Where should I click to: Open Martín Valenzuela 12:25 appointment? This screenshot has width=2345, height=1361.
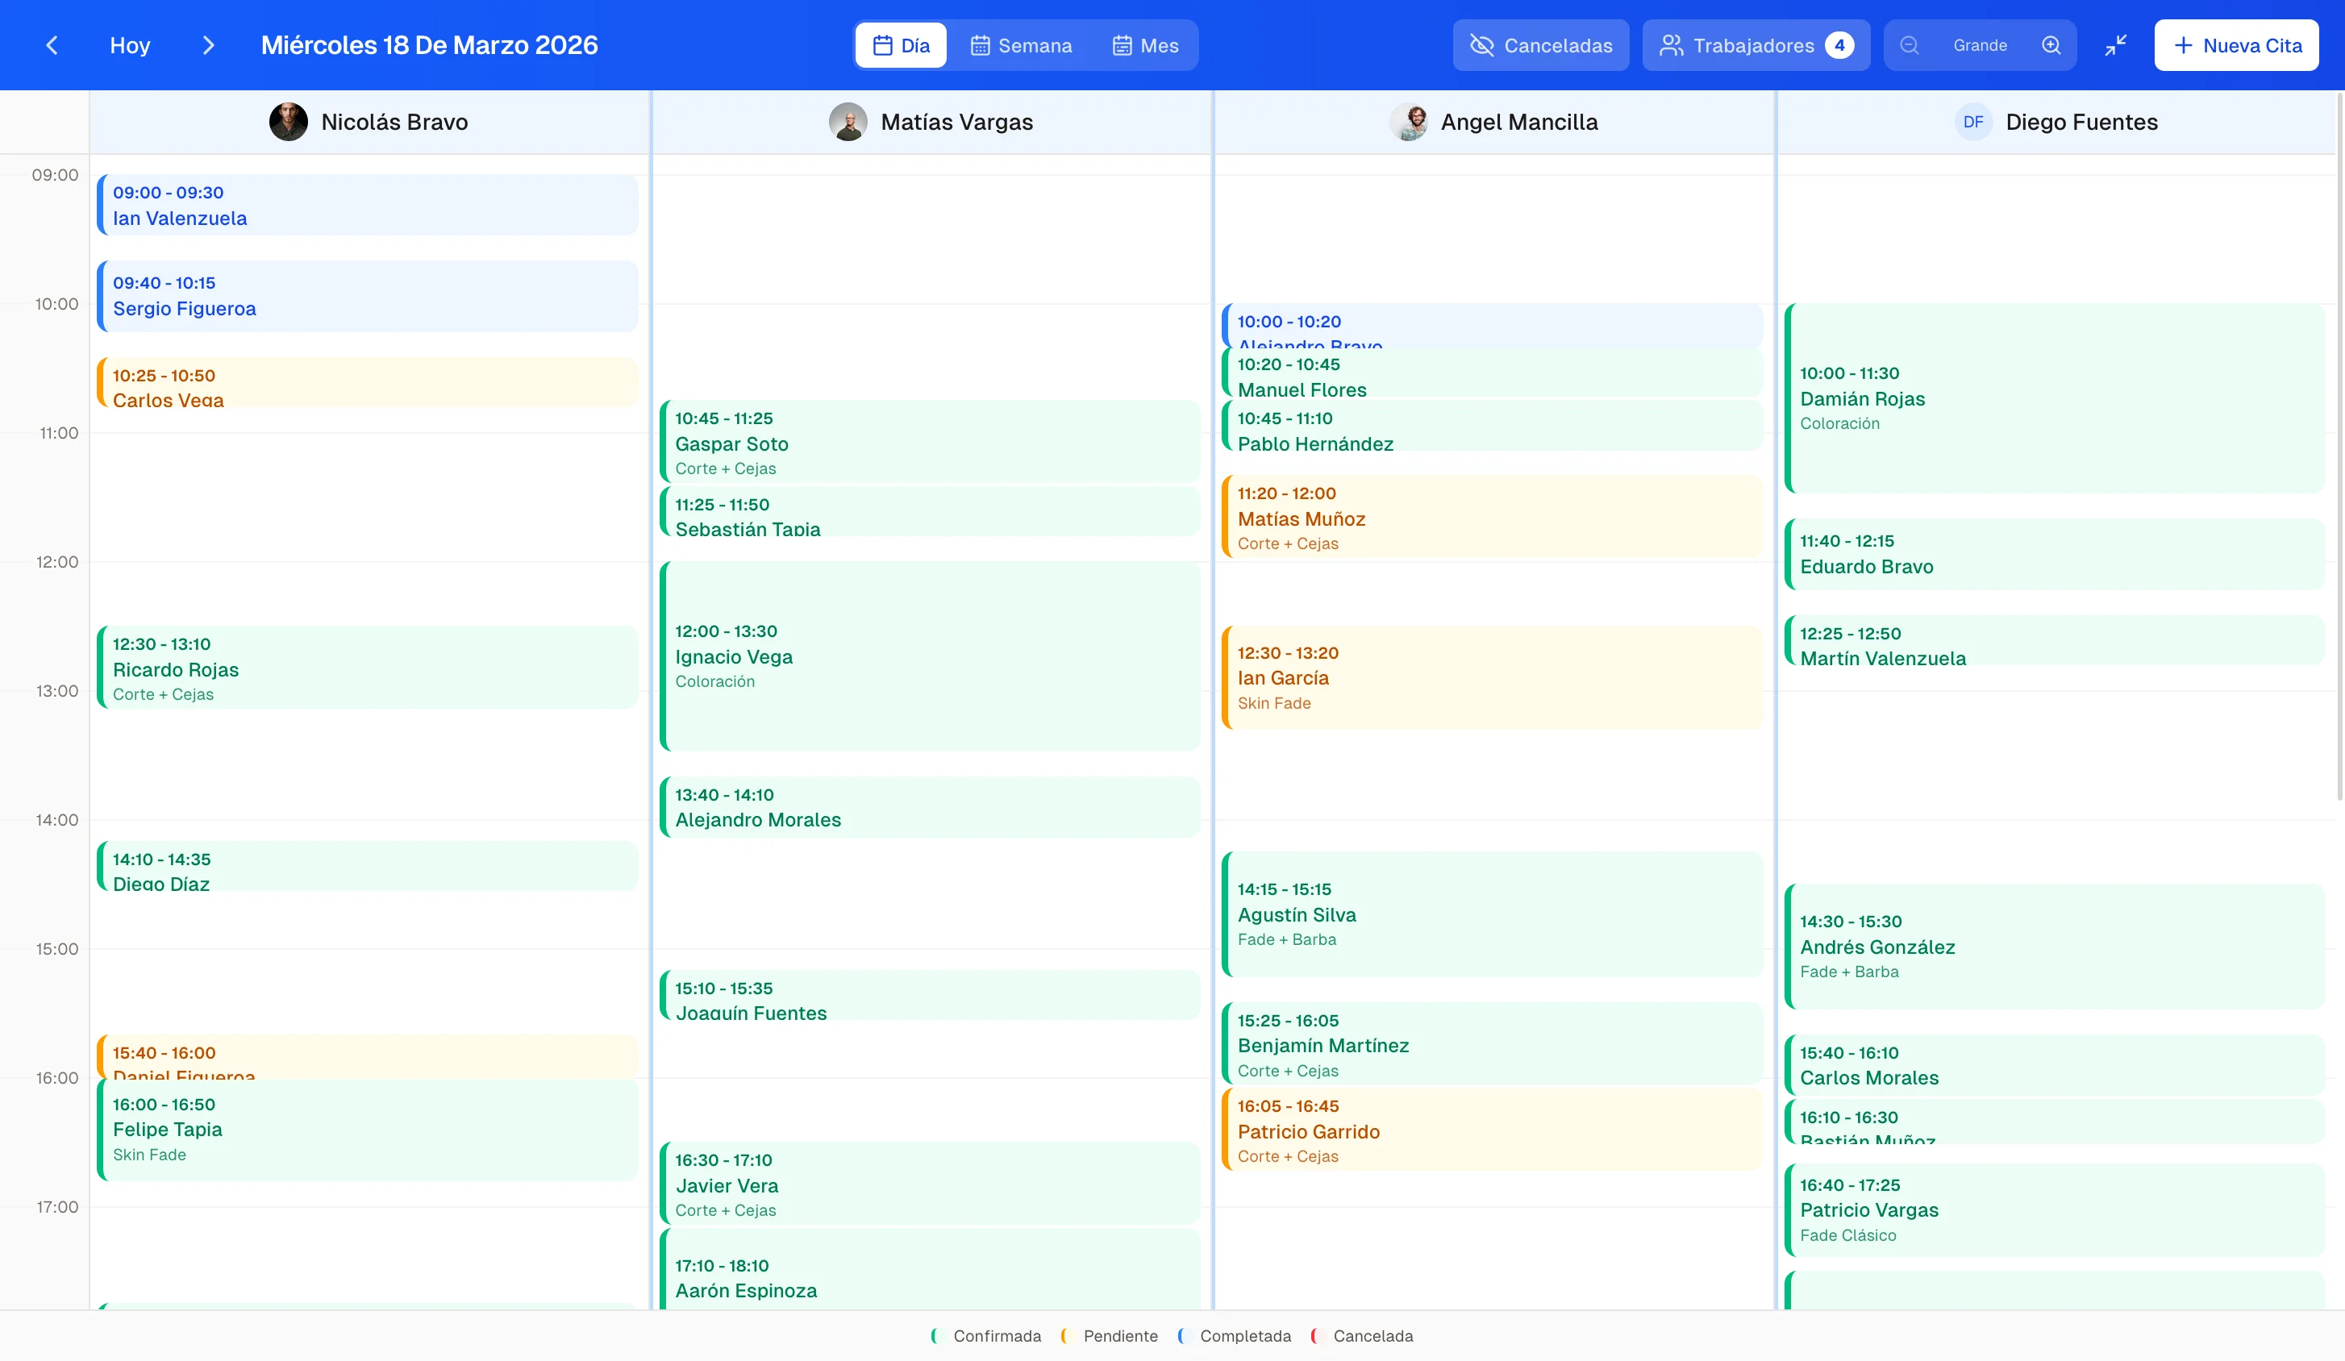(2055, 640)
